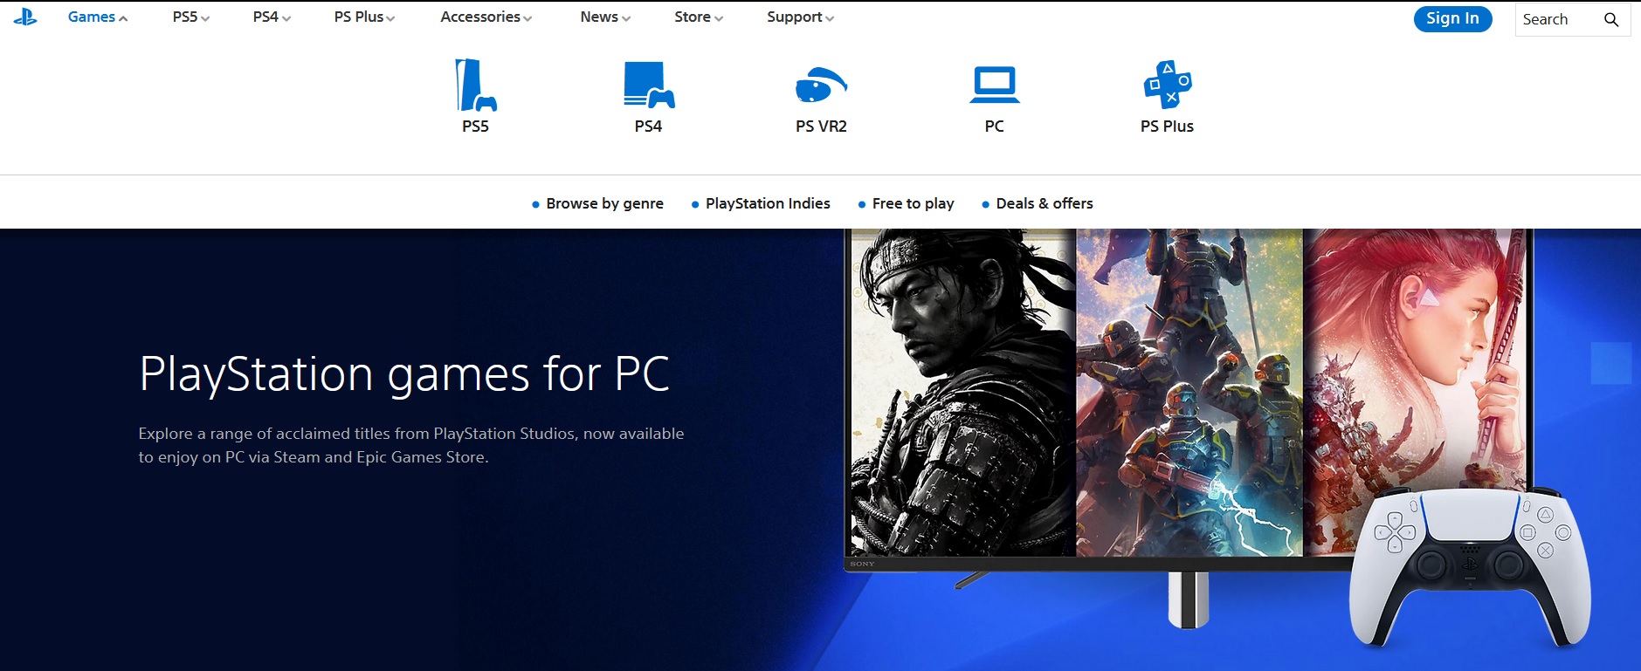1641x671 pixels.
Task: Click the PS VR2 text label
Action: (x=821, y=127)
